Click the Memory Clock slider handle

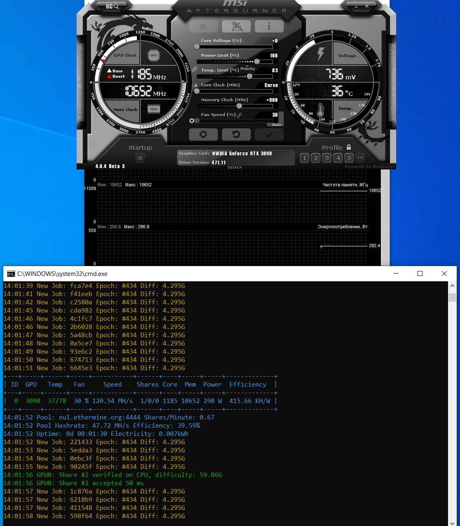click(239, 106)
